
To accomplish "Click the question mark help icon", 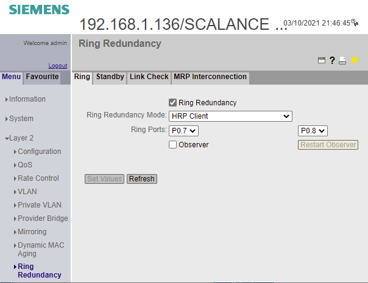I will (332, 60).
